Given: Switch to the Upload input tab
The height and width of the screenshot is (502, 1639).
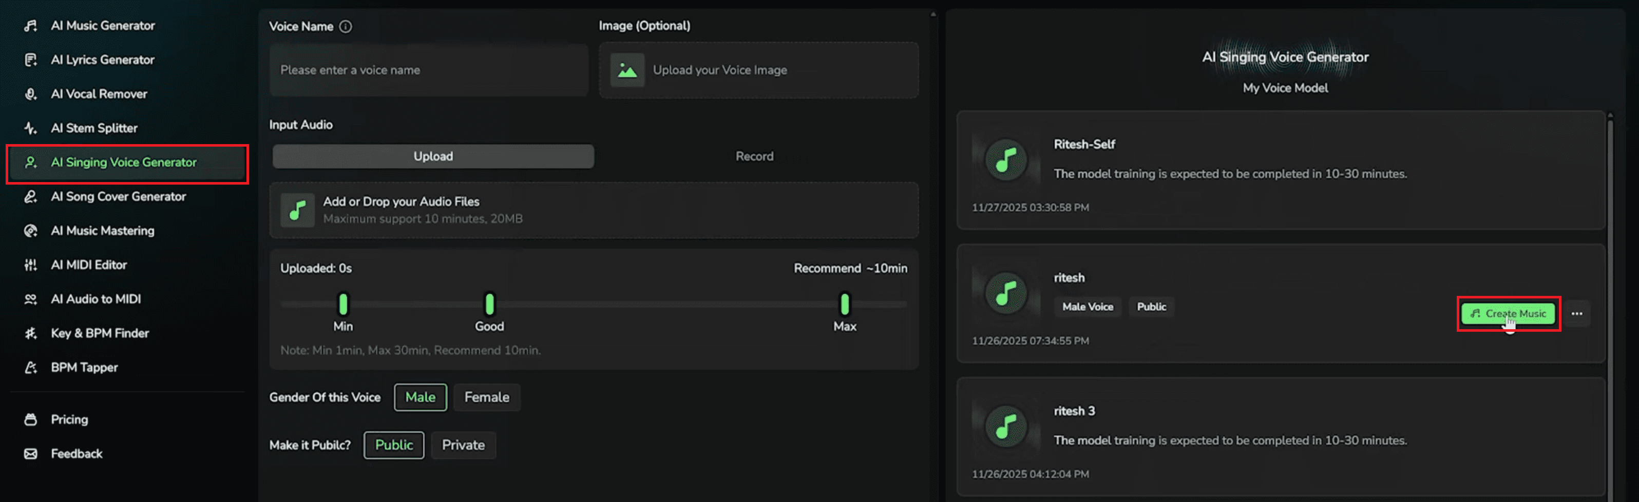Looking at the screenshot, I should tap(433, 156).
